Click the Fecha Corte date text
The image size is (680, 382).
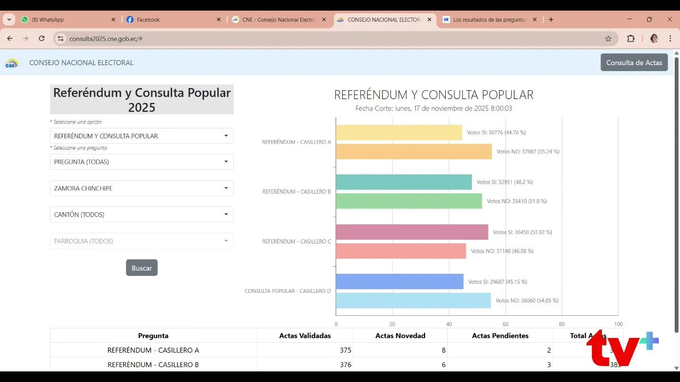coord(433,108)
